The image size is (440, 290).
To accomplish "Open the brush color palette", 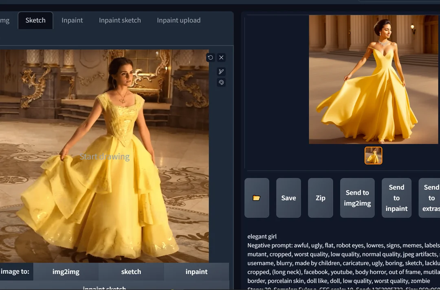I will point(221,83).
